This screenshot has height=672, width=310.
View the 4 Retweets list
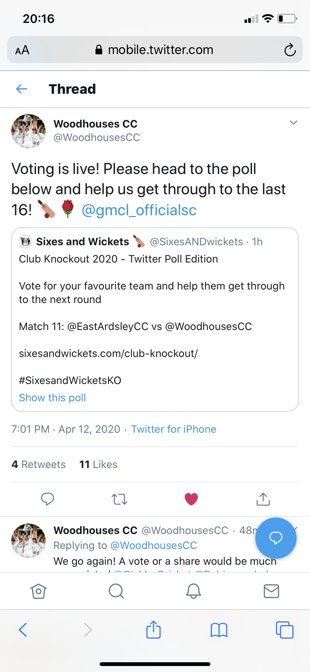pos(39,464)
